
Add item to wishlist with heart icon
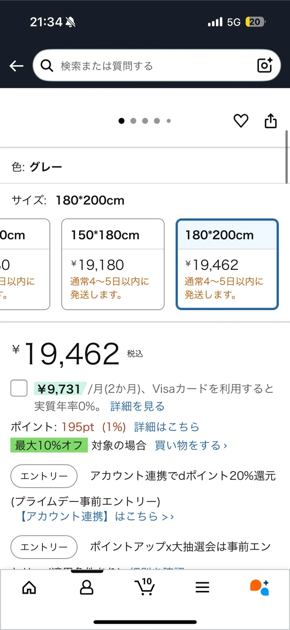241,121
